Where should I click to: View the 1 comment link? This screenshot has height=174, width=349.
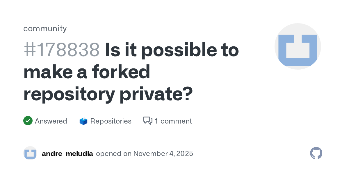click(173, 121)
